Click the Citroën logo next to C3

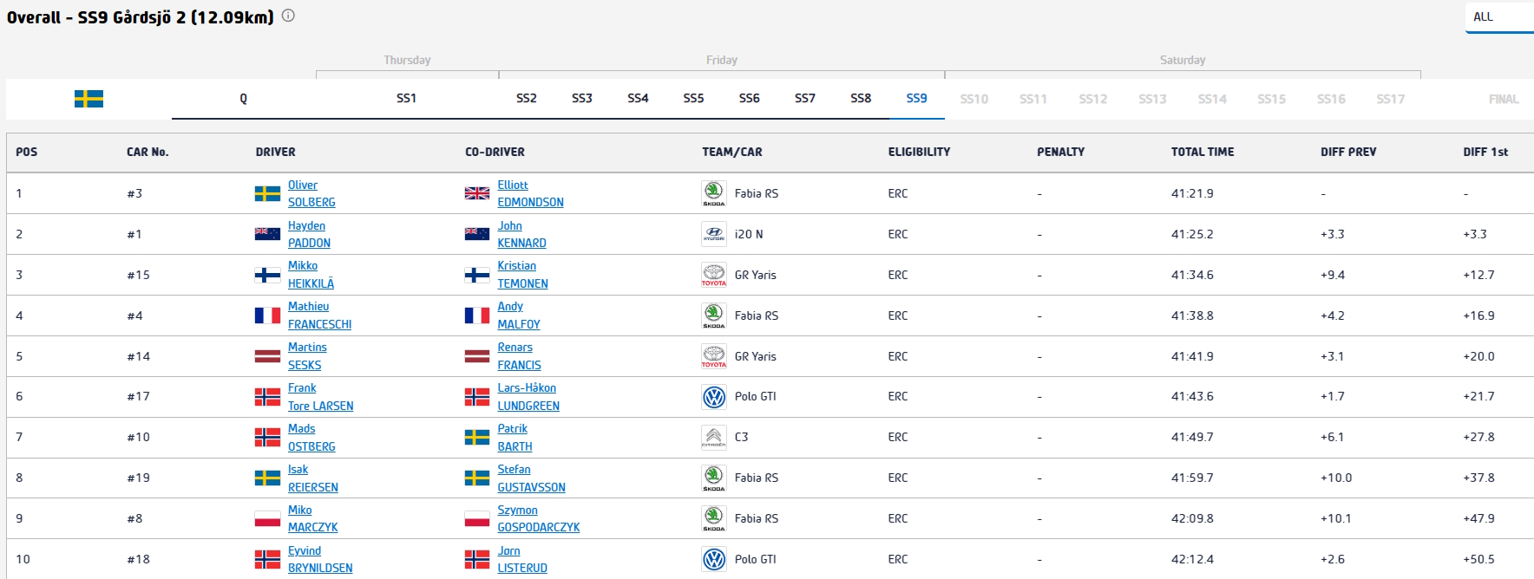(x=713, y=438)
